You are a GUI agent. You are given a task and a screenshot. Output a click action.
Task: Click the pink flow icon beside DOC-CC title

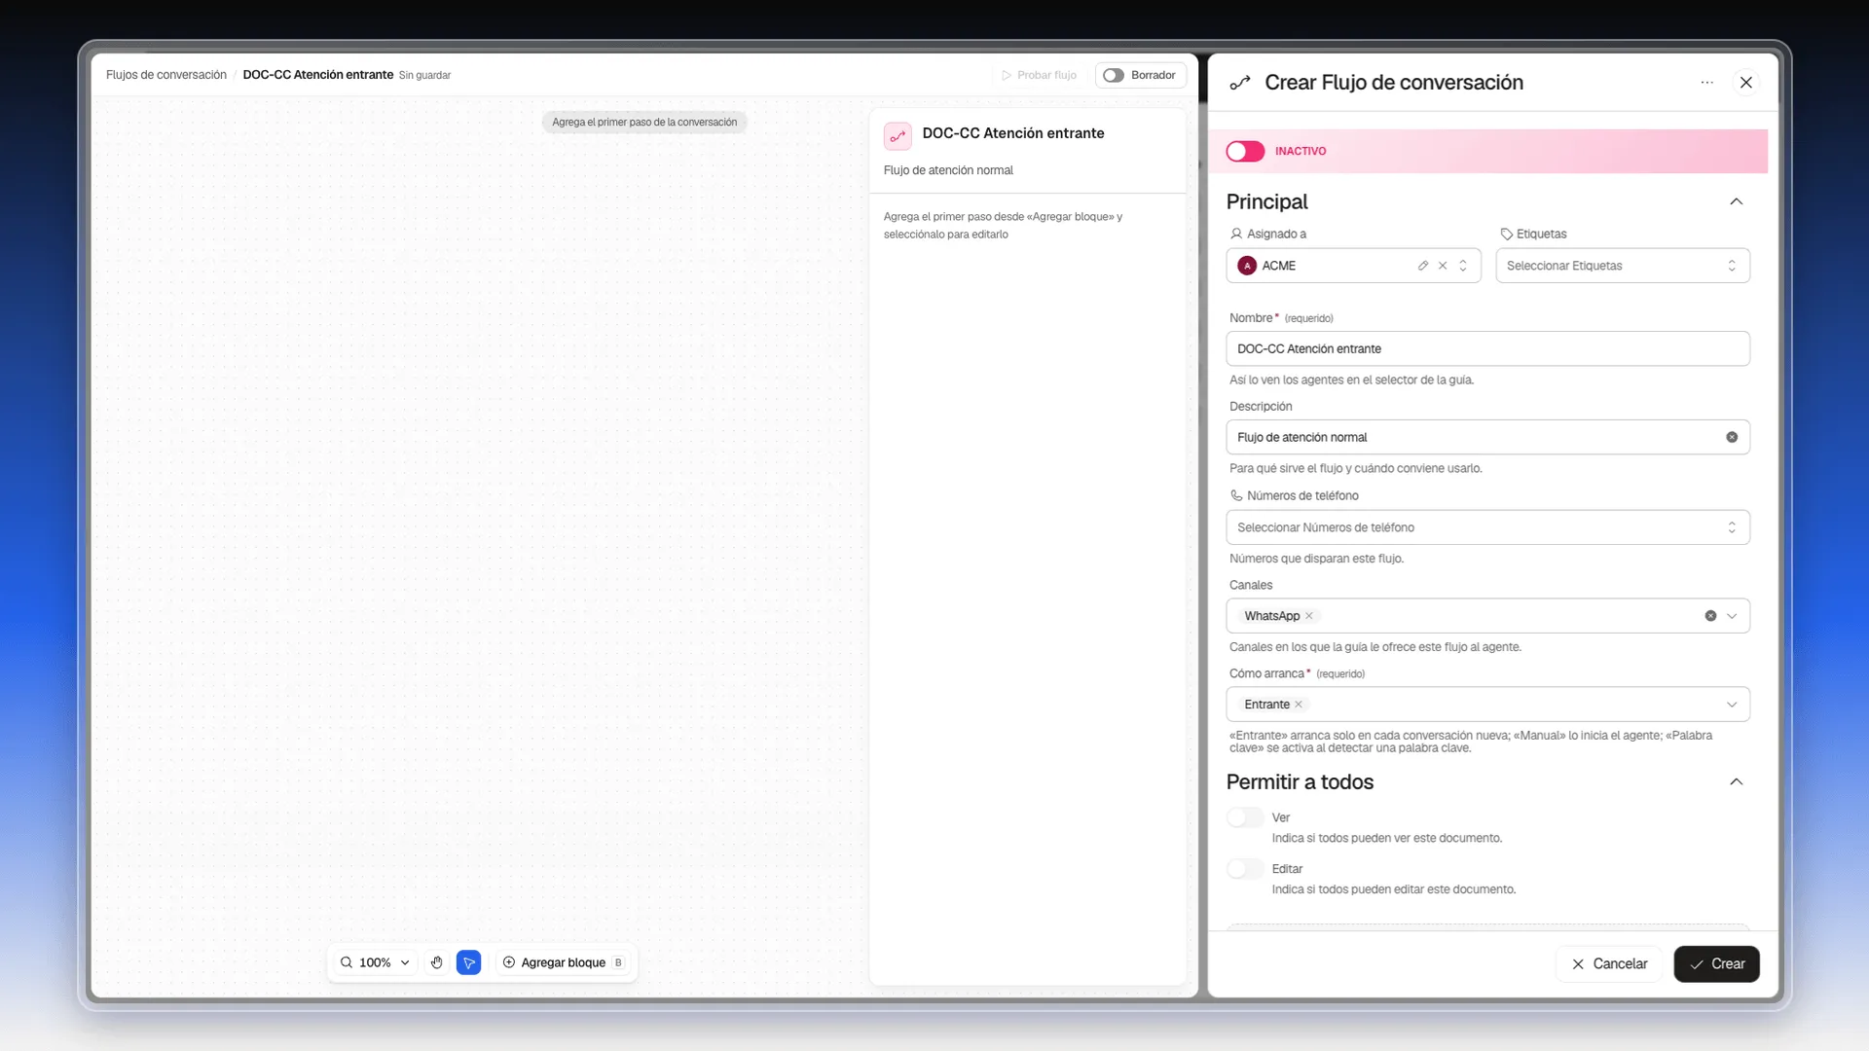click(x=898, y=136)
